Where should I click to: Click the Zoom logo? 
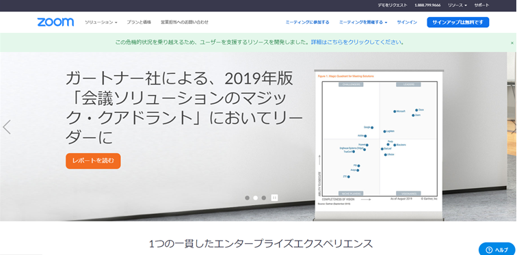pyautogui.click(x=55, y=22)
